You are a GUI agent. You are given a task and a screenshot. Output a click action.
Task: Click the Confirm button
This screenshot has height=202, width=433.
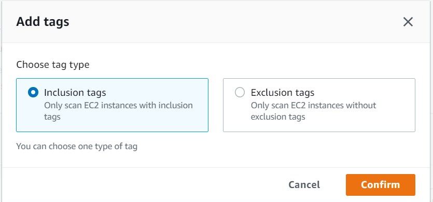(x=380, y=184)
